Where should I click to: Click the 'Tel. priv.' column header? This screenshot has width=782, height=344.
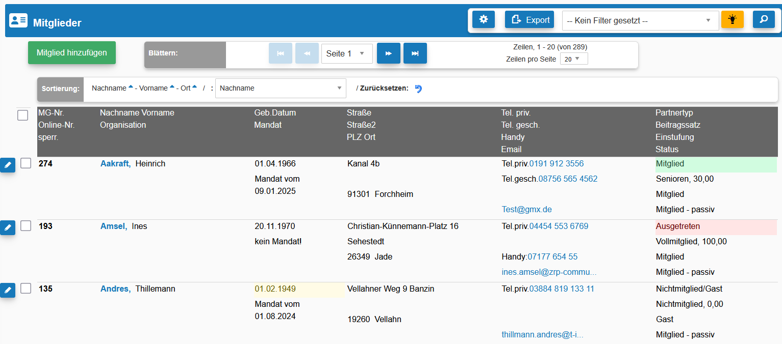pos(516,112)
